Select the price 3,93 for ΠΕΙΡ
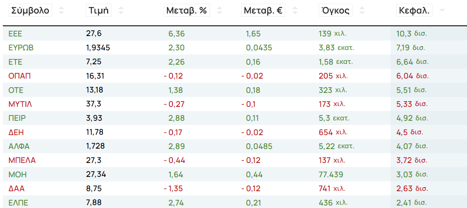Screen dimensions: 467x208 pos(94,118)
